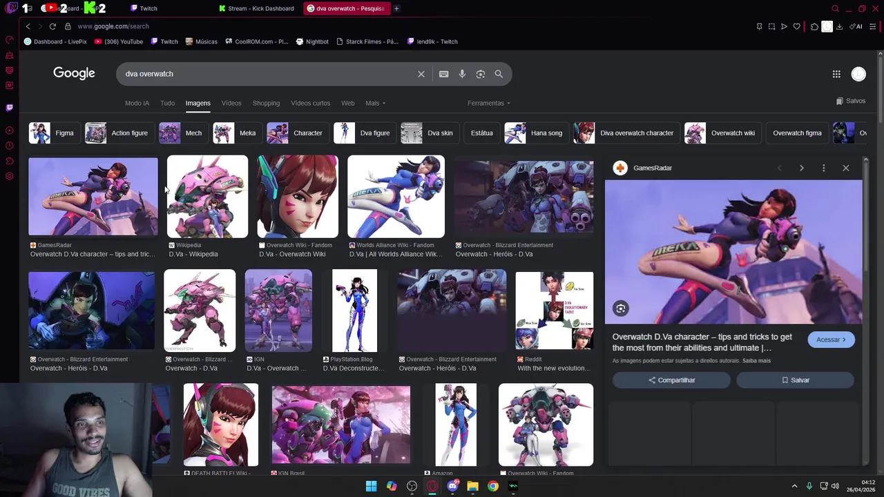Viewport: 884px width, 497px height.
Task: Show the next image in preview panel
Action: click(801, 168)
